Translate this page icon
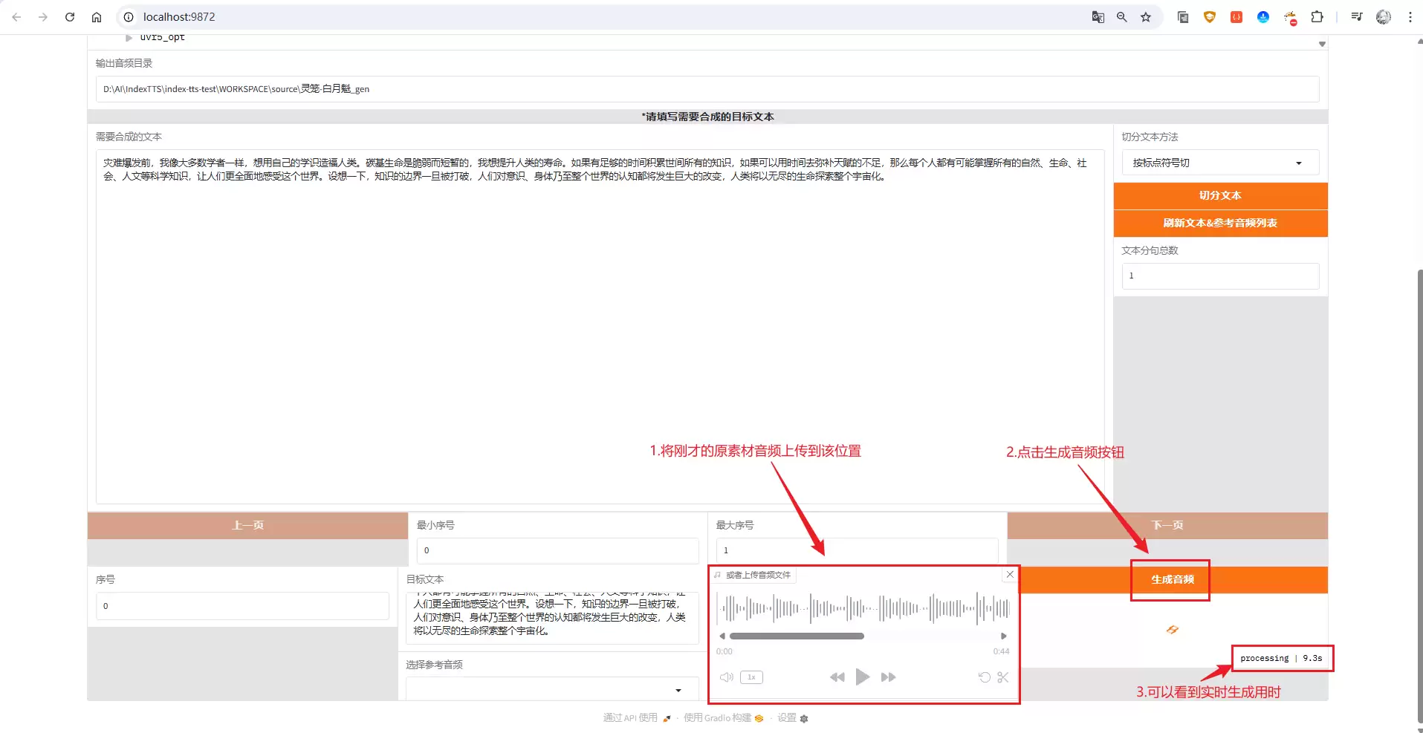 [1098, 17]
